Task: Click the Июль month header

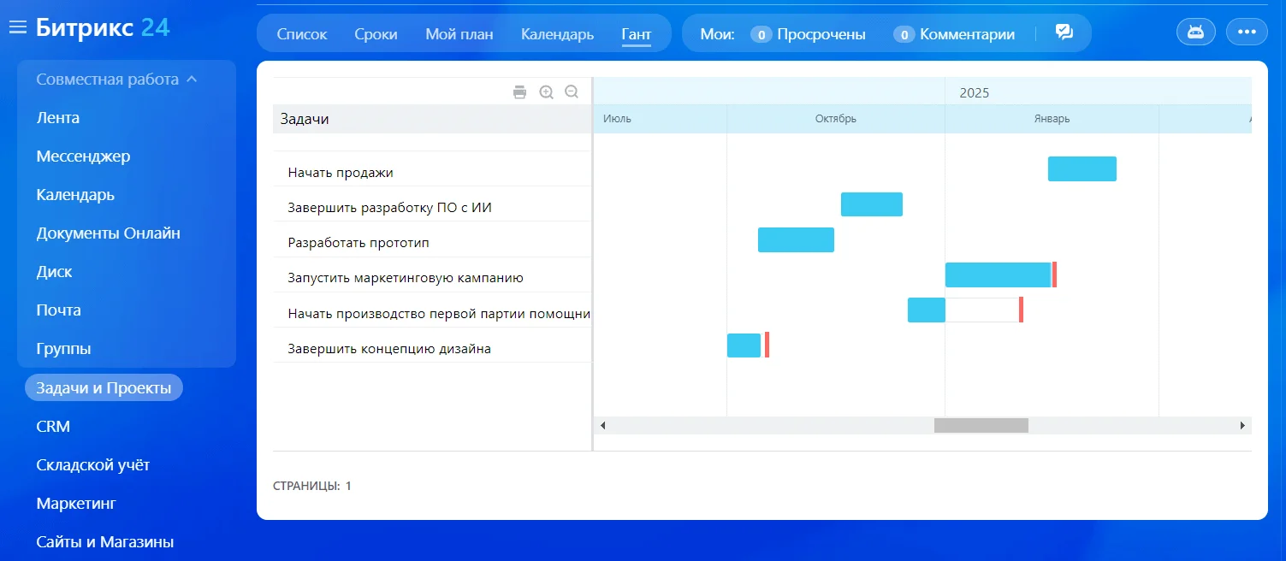Action: tap(660, 119)
